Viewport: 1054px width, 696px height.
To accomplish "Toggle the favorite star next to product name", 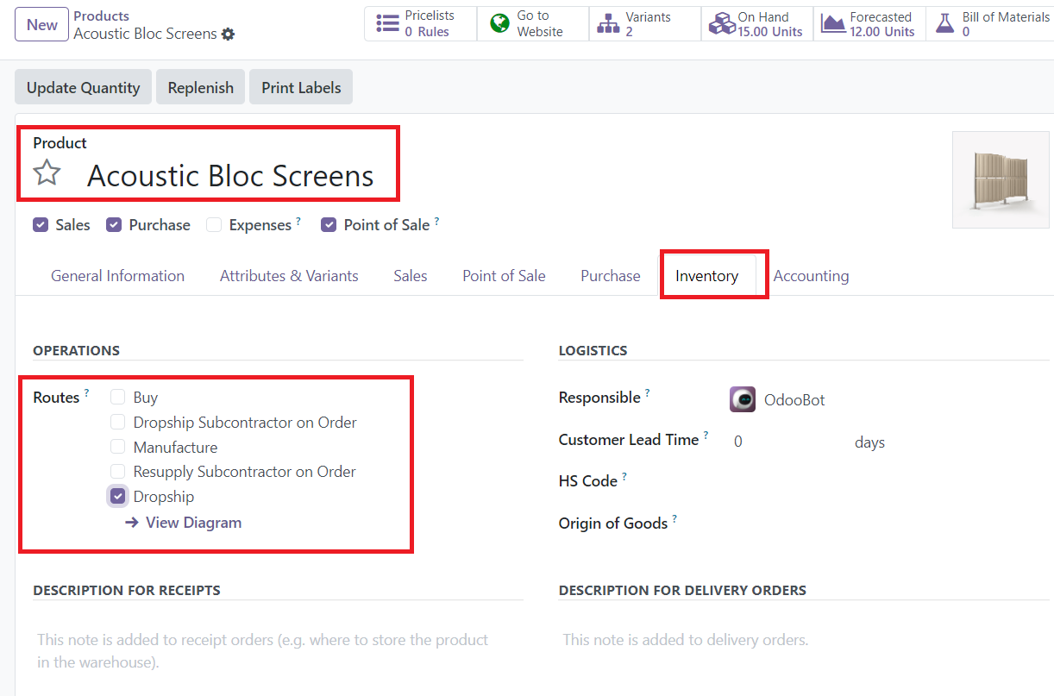I will tap(47, 173).
